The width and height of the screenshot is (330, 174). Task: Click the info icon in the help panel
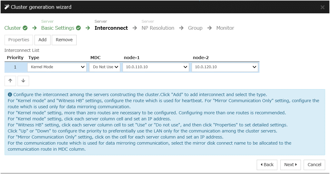pos(10,95)
